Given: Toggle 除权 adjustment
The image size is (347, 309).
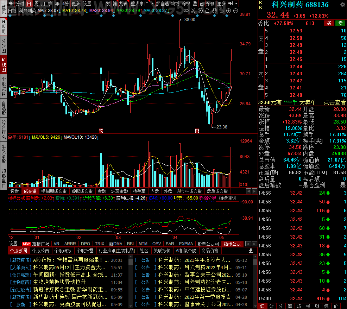Looking at the screenshot, I should click(186, 4).
